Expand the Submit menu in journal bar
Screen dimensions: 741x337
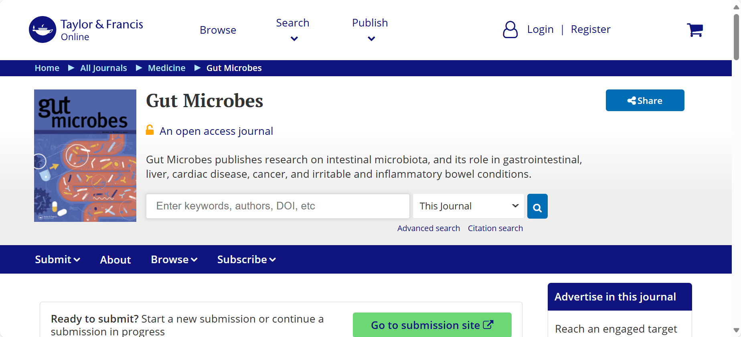[x=57, y=260]
